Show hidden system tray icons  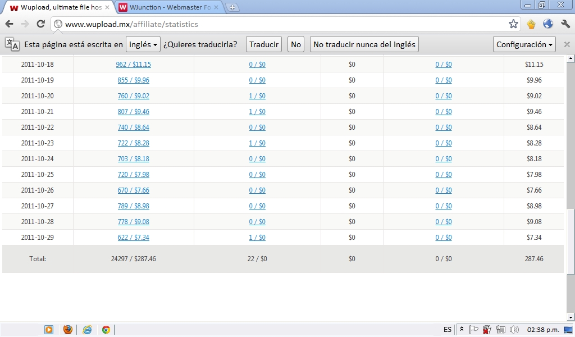click(462, 330)
